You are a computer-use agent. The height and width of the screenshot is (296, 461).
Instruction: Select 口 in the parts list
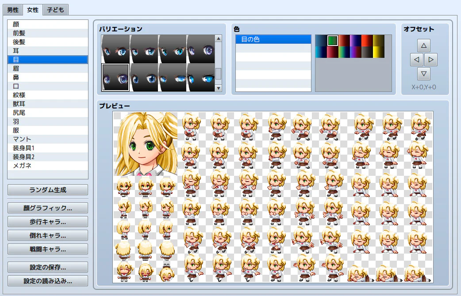coord(48,86)
